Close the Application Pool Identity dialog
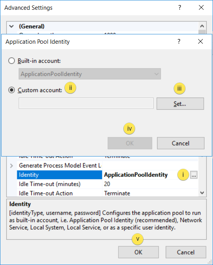This screenshot has width=213, height=265. click(200, 41)
